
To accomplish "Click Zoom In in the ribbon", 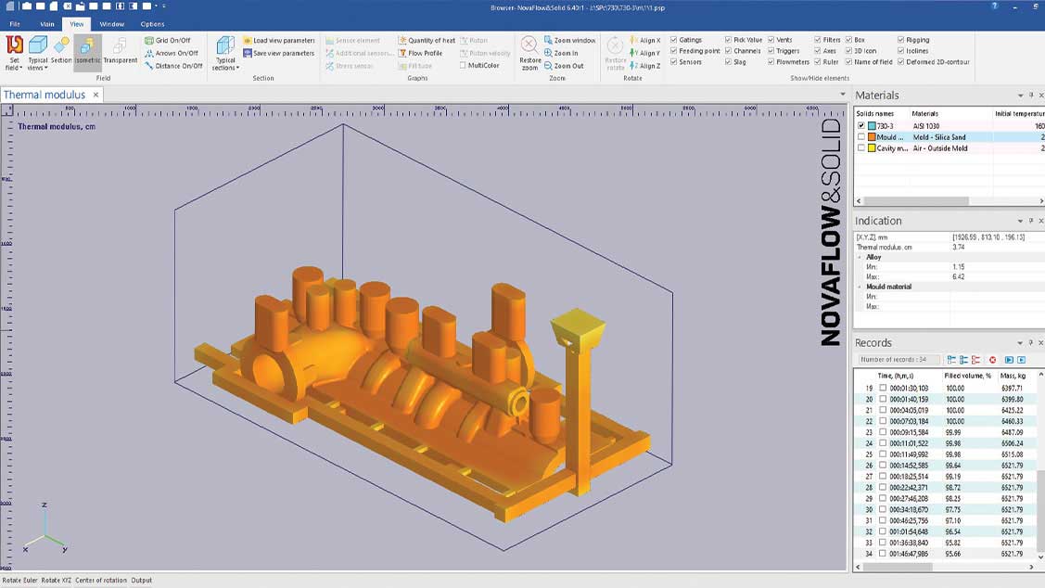I will 565,53.
